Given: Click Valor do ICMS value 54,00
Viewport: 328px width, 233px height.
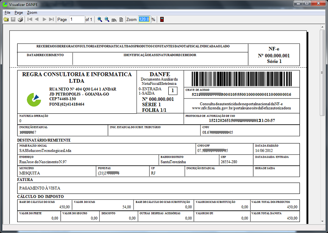Looking at the screenshot, I should pos(127,207).
